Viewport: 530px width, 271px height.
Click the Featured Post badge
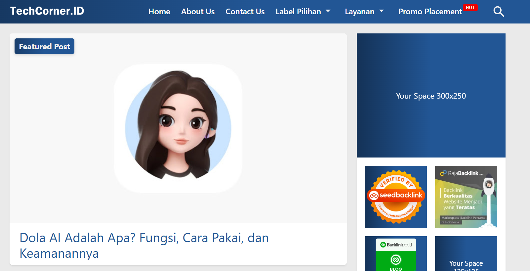[x=44, y=46]
